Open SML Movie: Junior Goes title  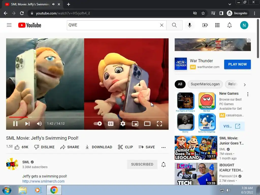coord(232,141)
